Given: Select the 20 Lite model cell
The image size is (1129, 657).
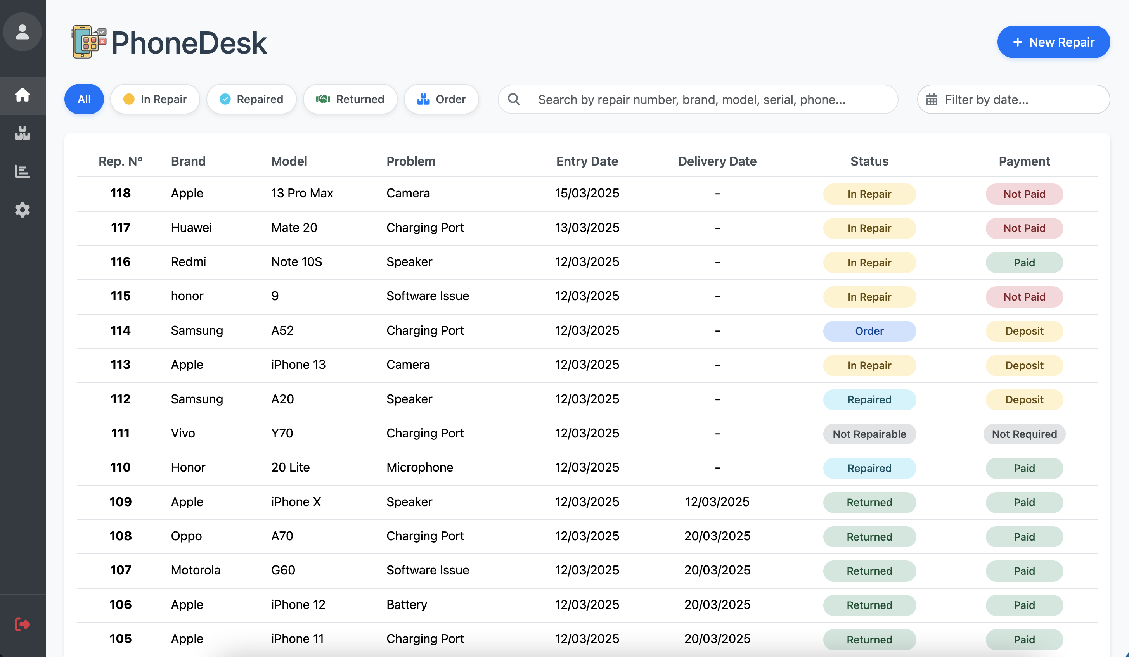Looking at the screenshot, I should click(290, 467).
